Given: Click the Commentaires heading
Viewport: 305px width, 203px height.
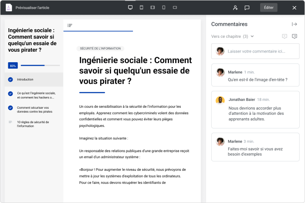Looking at the screenshot, I should click(229, 24).
